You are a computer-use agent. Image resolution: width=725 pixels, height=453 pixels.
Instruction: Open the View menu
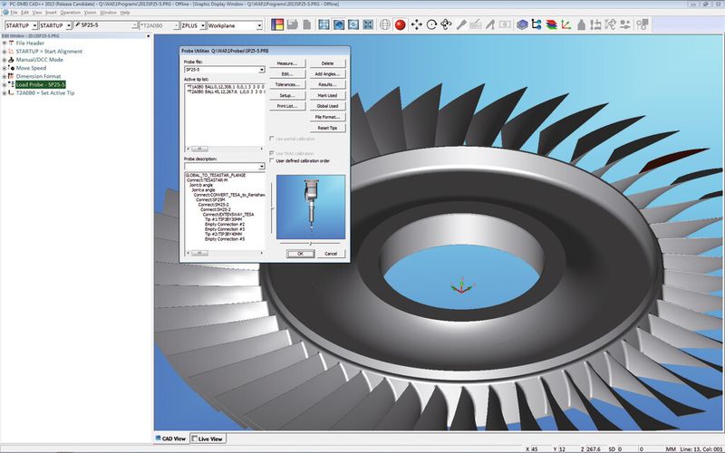click(x=37, y=13)
